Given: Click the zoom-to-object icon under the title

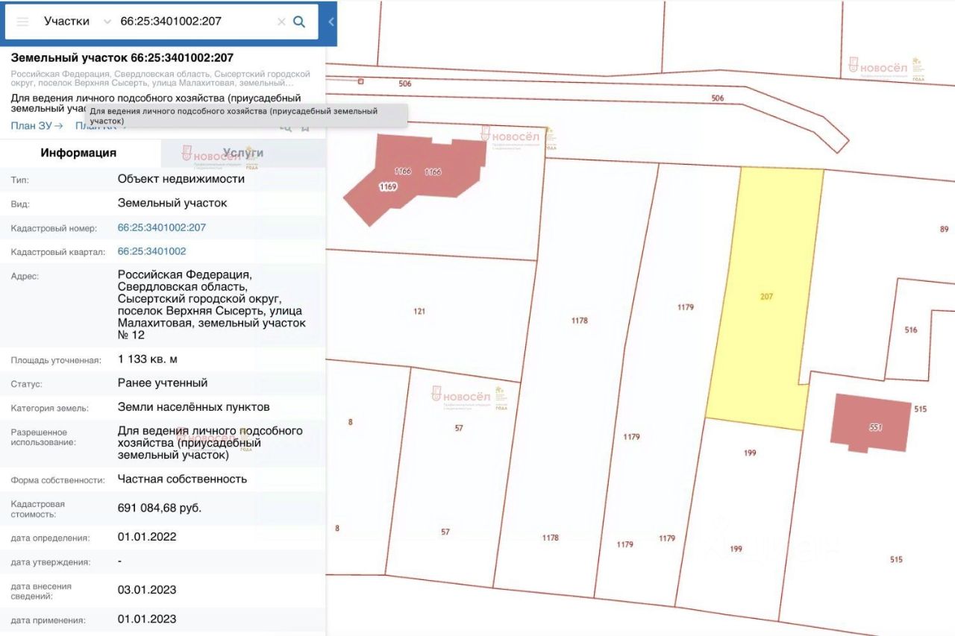Looking at the screenshot, I should 285,127.
